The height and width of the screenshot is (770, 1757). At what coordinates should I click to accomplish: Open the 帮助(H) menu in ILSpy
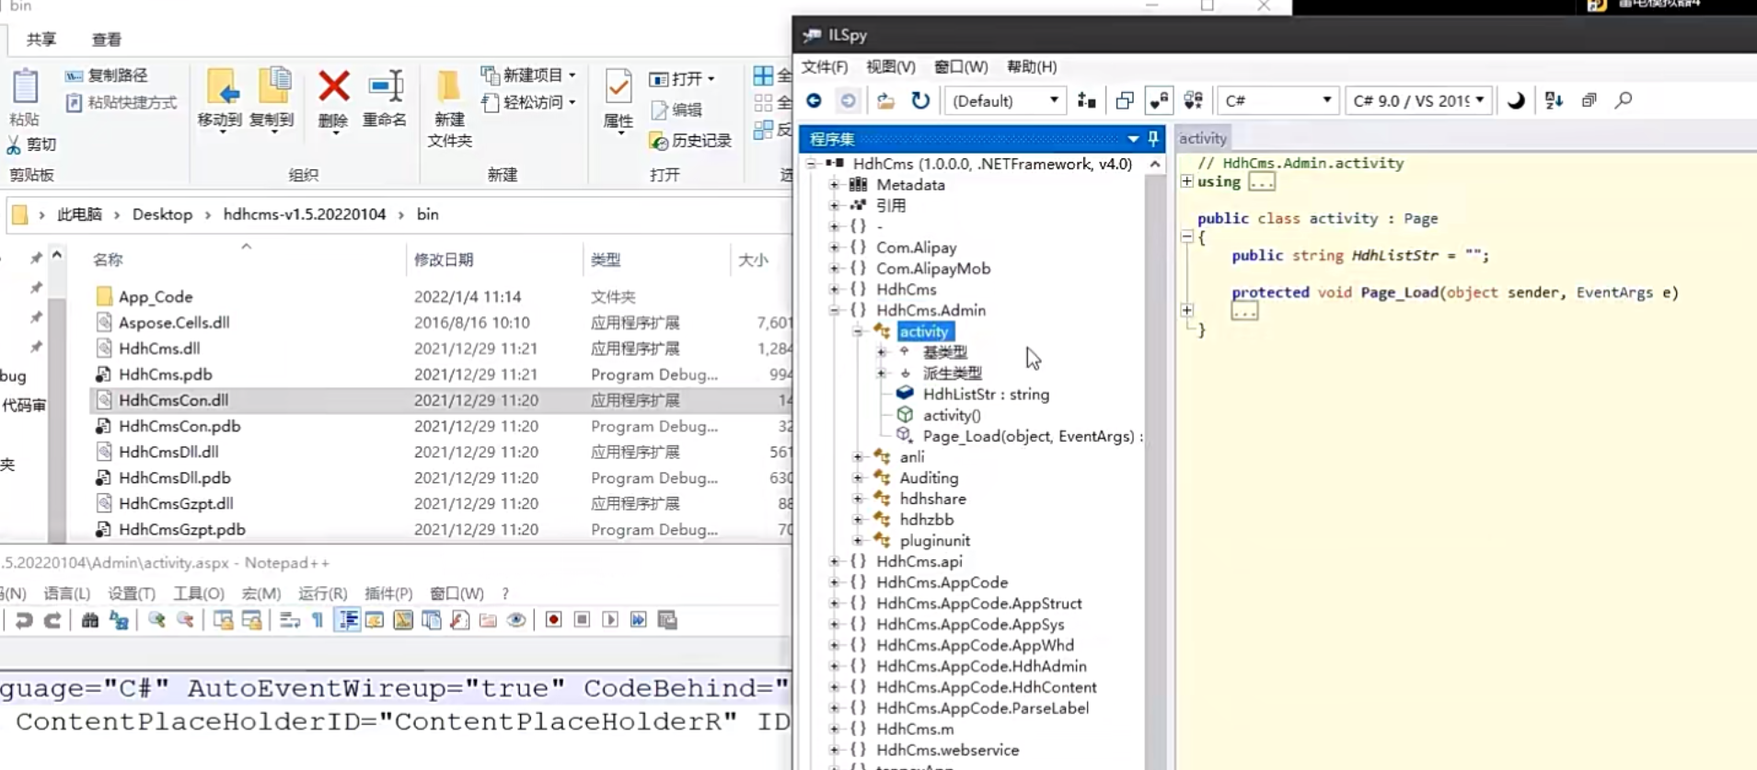tap(1032, 67)
